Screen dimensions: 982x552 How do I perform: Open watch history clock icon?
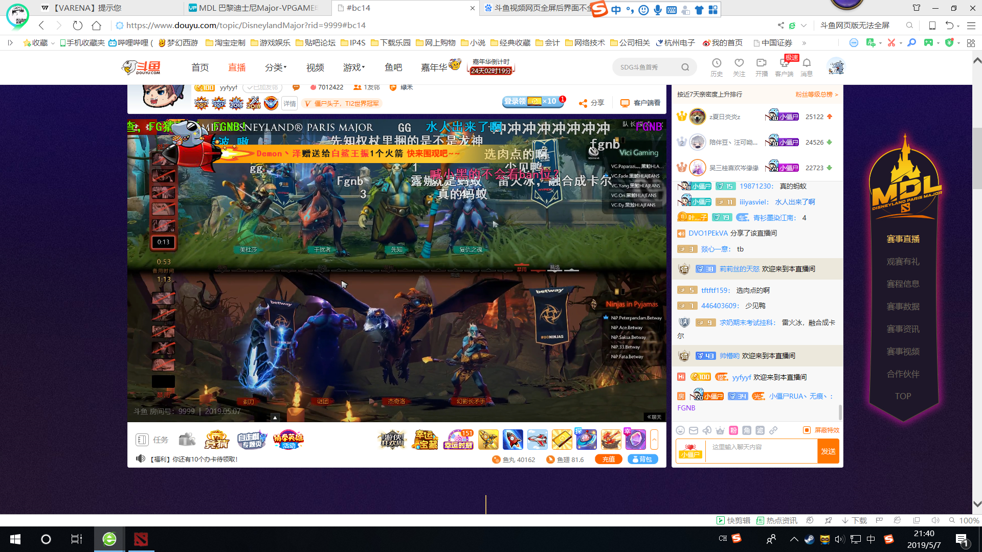pyautogui.click(x=717, y=63)
